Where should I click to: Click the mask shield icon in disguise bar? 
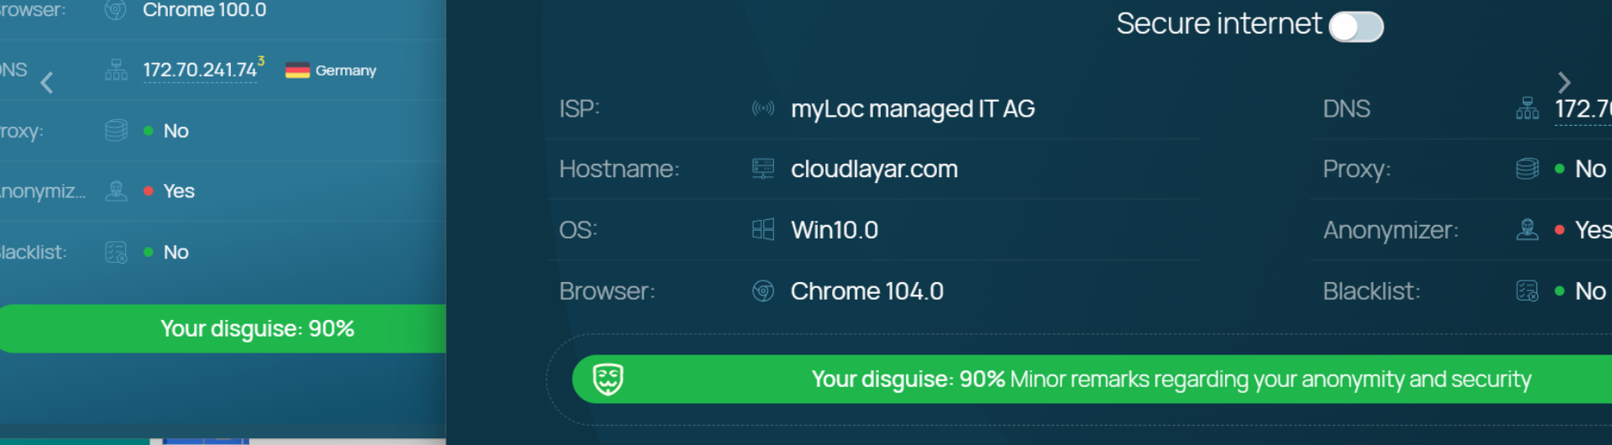pyautogui.click(x=608, y=380)
